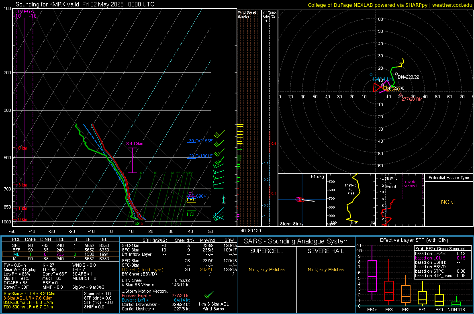474x314 pixels.
Task: Select the magenta 'OMEGA' label
Action: tap(25, 12)
